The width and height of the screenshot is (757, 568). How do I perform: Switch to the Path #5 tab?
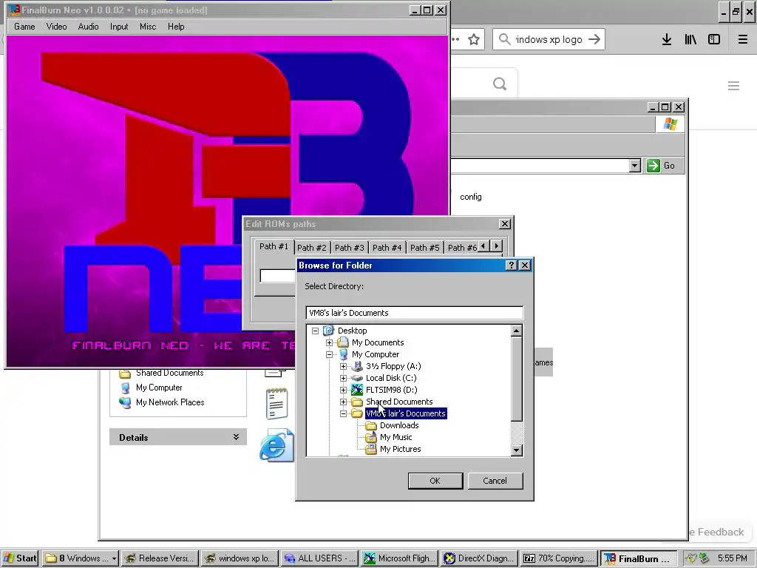point(425,247)
